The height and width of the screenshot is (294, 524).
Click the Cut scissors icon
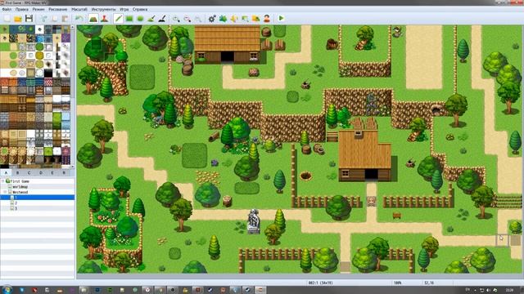pos(43,18)
